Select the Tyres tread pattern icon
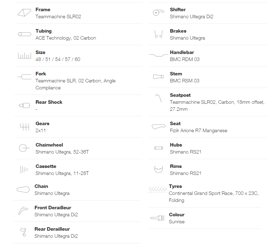 (x=157, y=190)
